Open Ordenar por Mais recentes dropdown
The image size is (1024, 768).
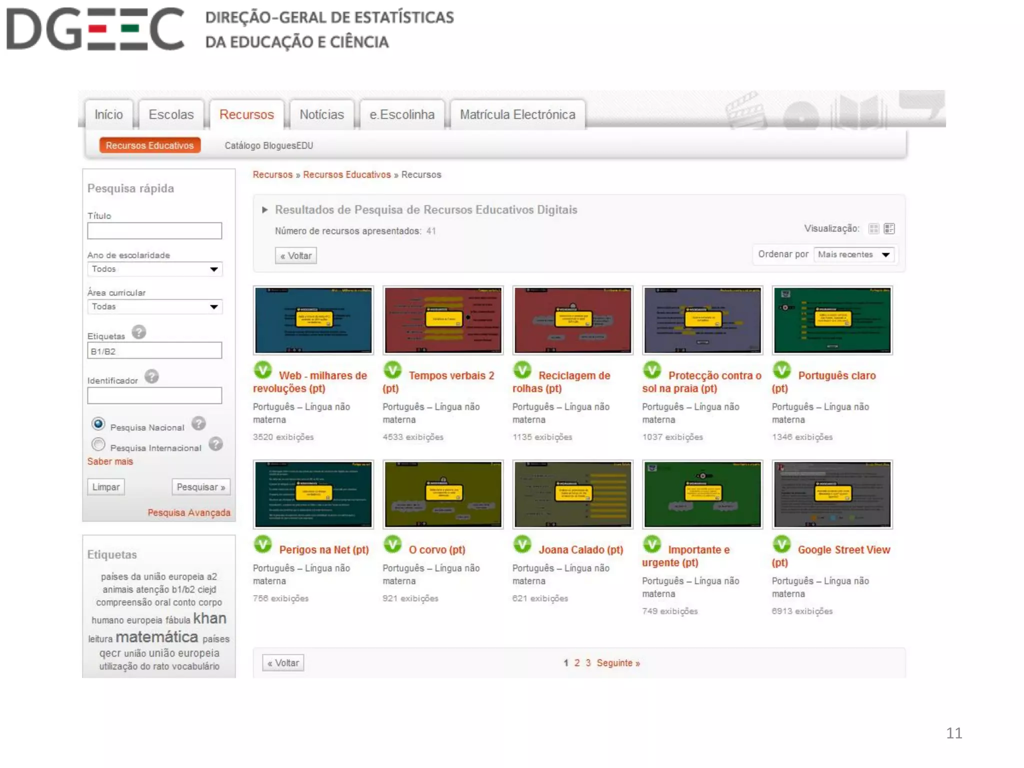[853, 254]
